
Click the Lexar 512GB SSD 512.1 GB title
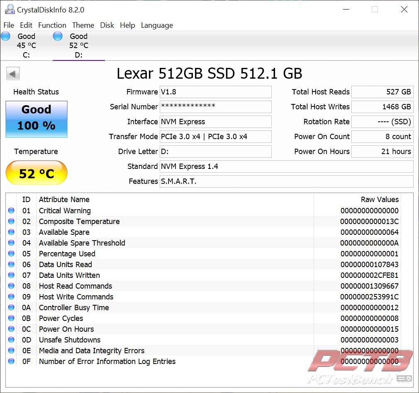point(209,73)
